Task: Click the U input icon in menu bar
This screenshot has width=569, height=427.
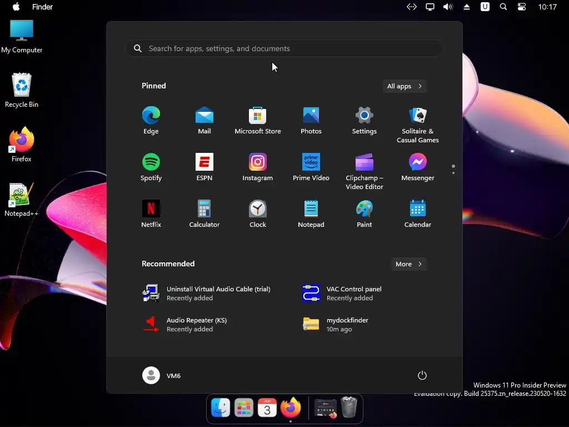Action: coord(485,7)
